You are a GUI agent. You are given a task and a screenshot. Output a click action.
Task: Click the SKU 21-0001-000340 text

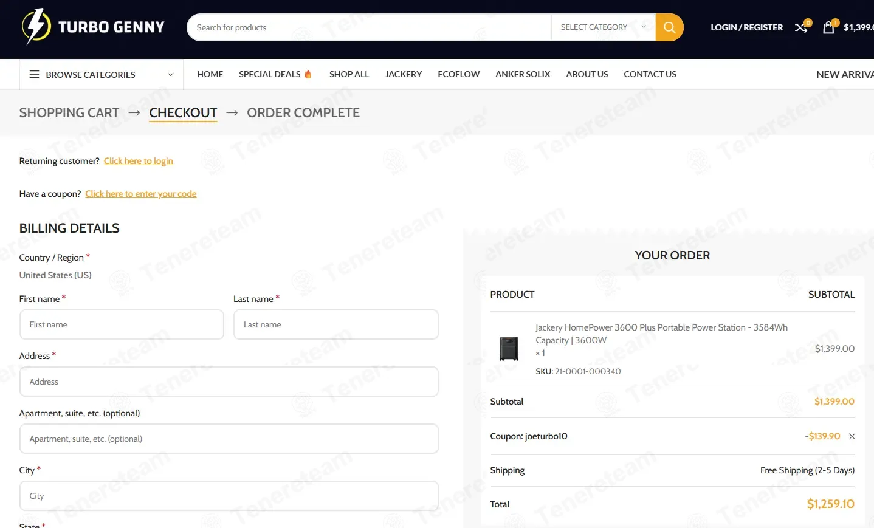(578, 371)
